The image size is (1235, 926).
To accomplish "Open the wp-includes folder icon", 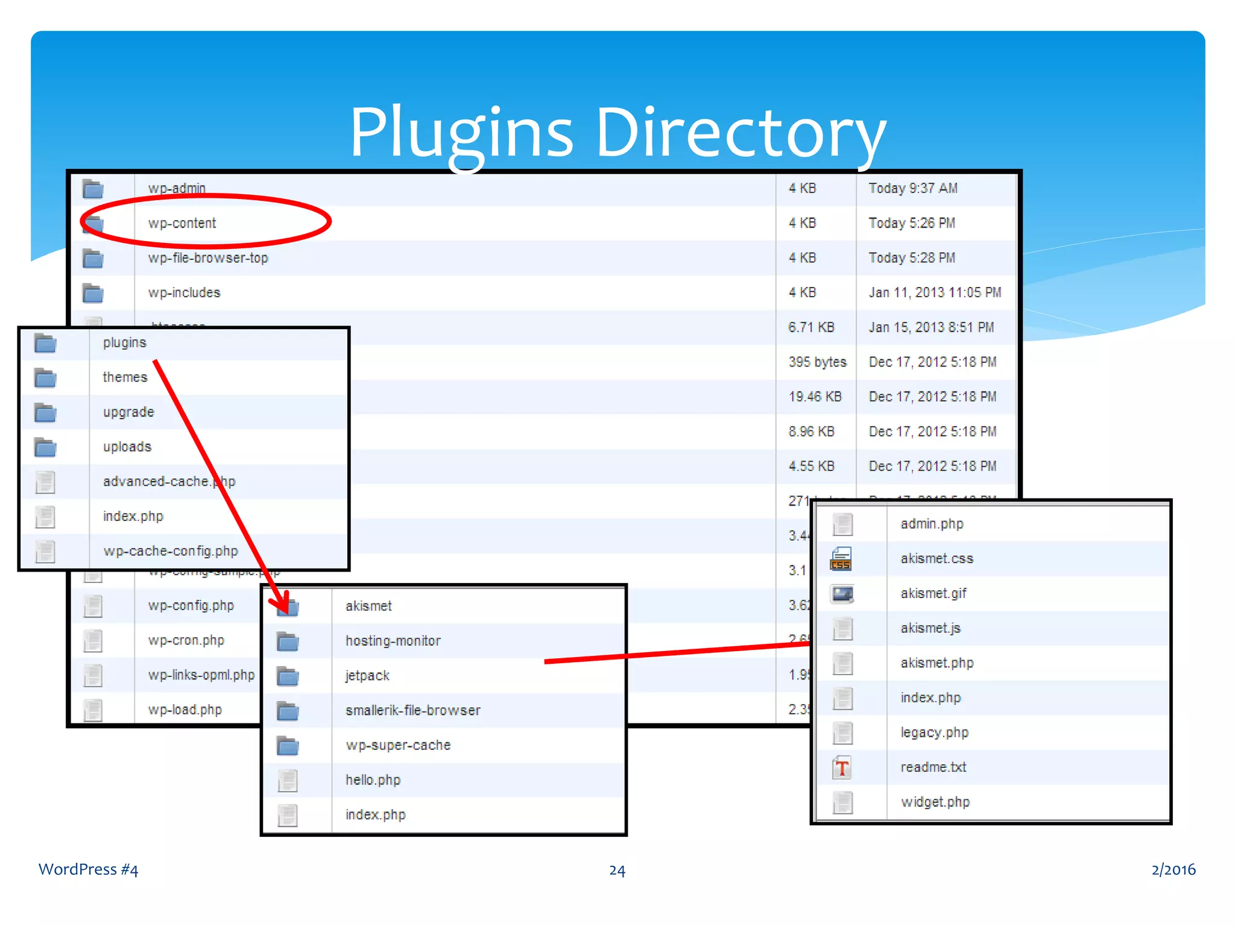I will [x=93, y=293].
